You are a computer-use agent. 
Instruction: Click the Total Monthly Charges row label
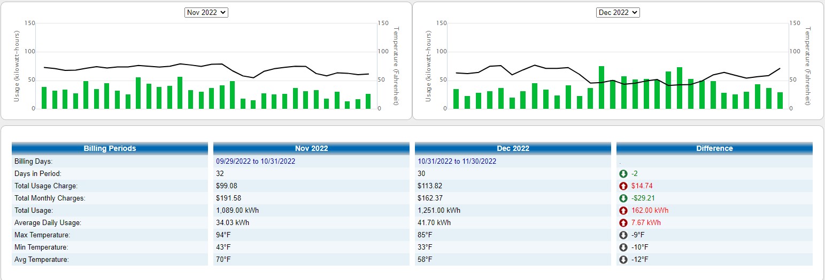(50, 198)
